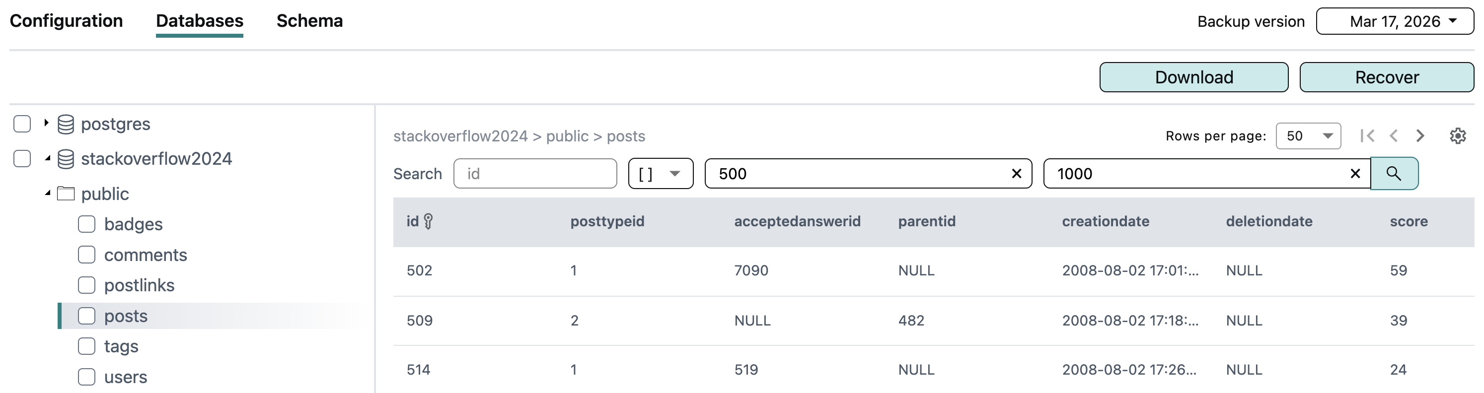Switch to the Configuration tab
Image resolution: width=1484 pixels, height=393 pixels.
tap(66, 21)
